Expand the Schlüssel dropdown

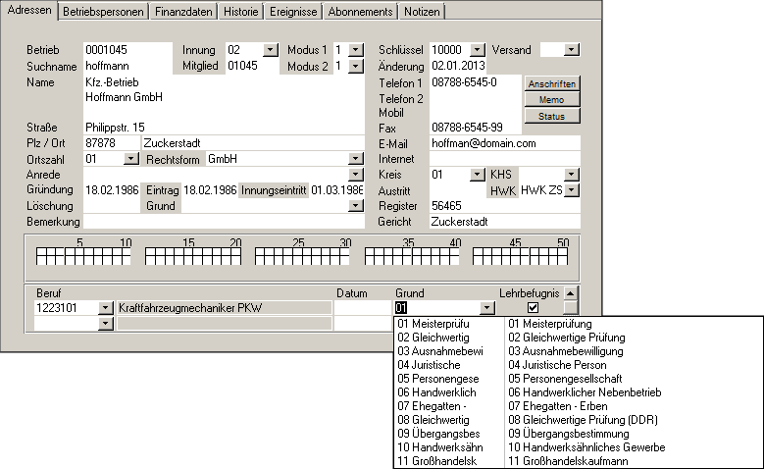477,49
